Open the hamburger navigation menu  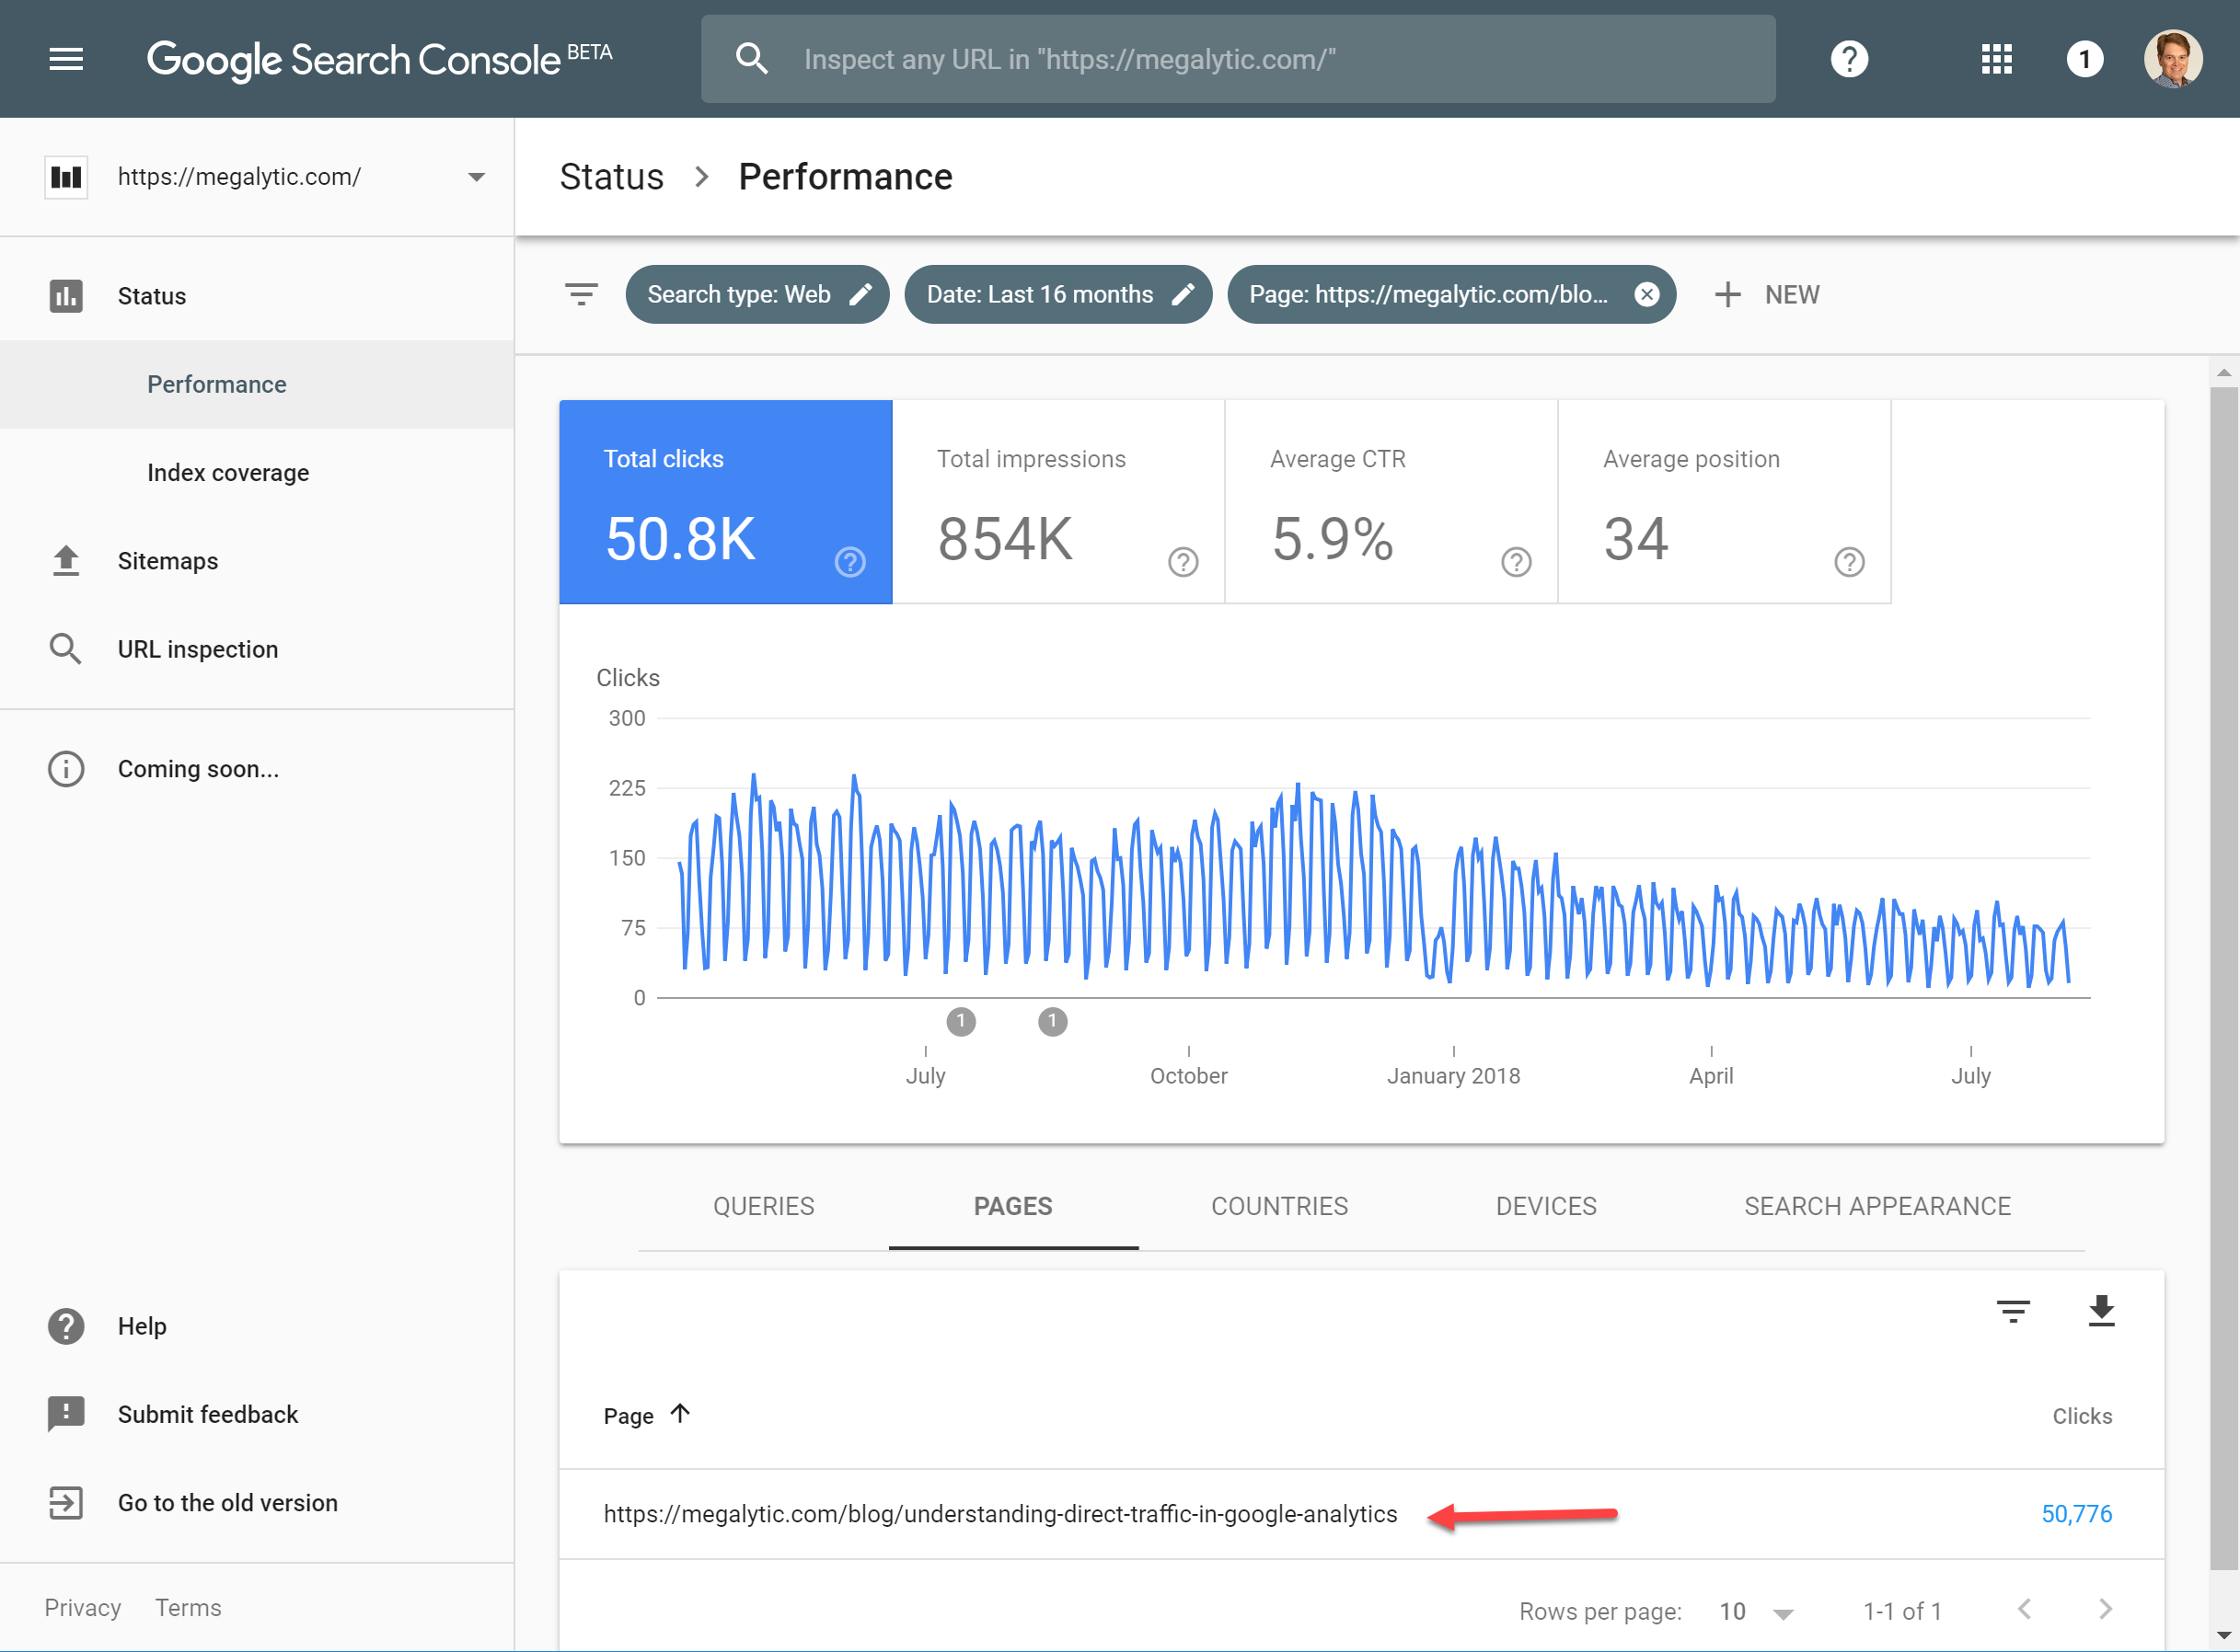66,59
